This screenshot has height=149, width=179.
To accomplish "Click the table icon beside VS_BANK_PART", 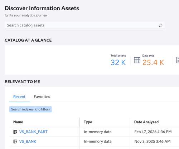I will (15, 132).
